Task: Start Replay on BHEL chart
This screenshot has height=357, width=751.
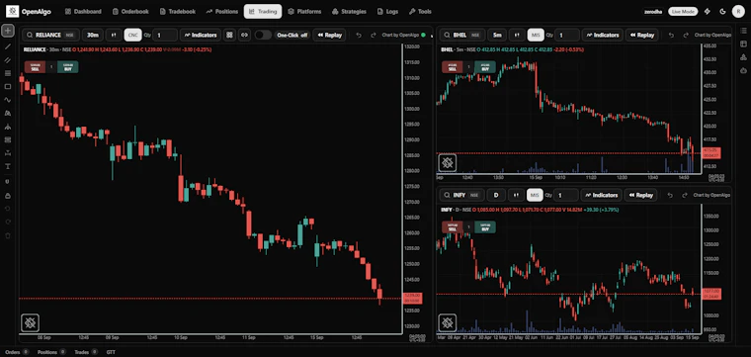Action: (641, 35)
